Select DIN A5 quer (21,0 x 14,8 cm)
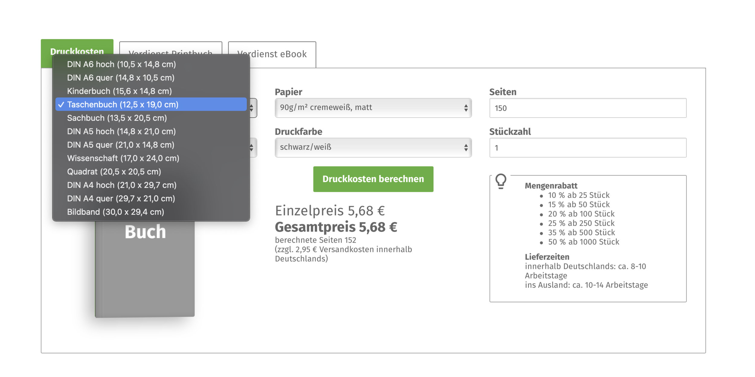 (151, 145)
